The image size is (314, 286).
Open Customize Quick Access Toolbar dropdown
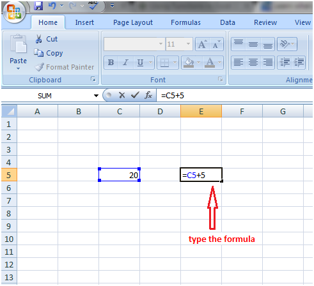[112, 6]
